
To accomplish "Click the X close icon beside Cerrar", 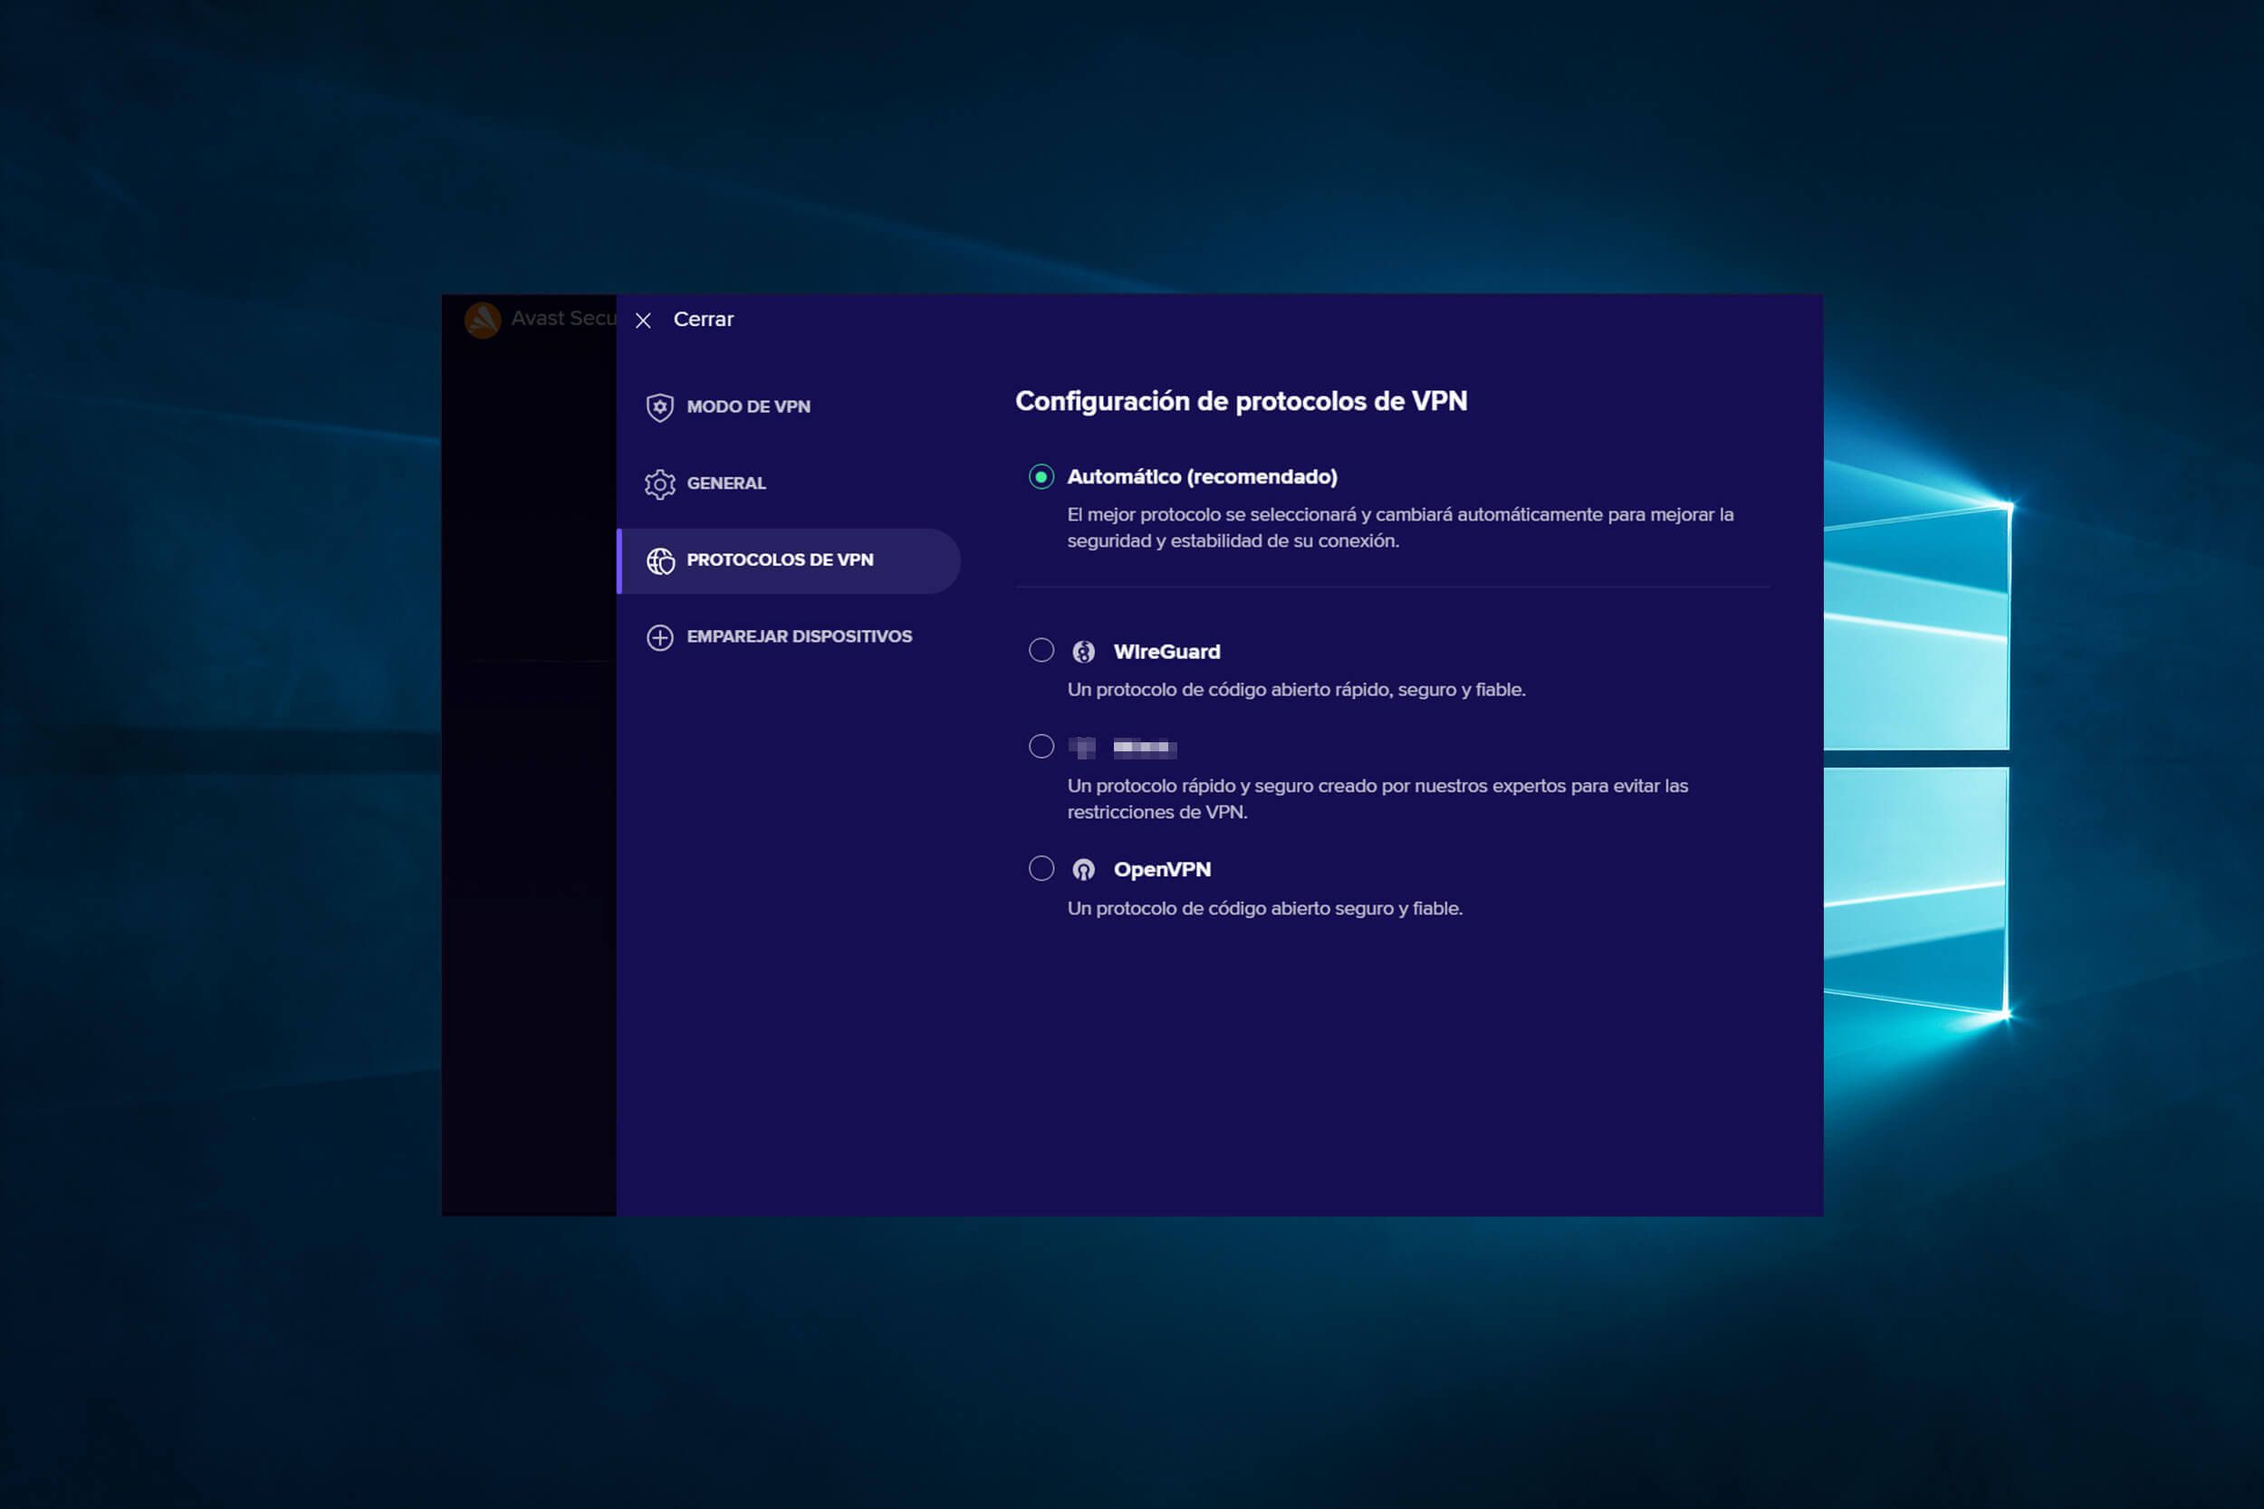I will point(643,320).
